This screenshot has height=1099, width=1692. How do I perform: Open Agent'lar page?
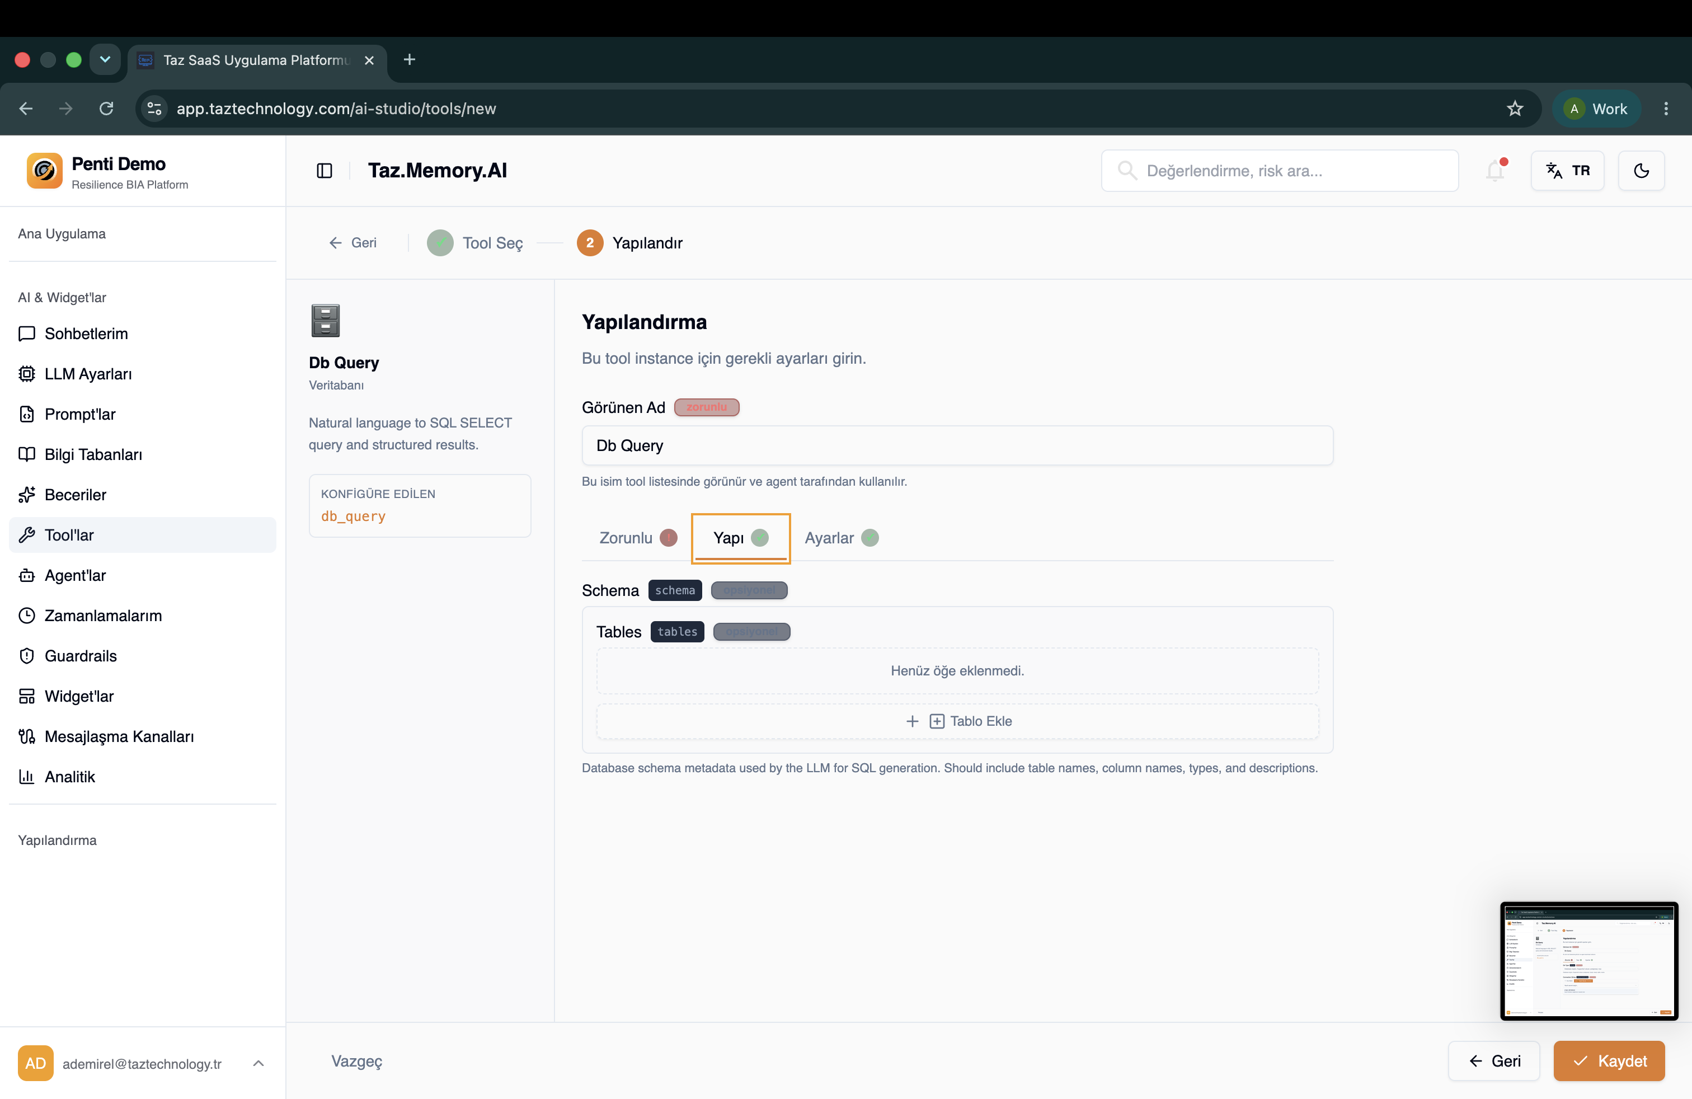142,575
